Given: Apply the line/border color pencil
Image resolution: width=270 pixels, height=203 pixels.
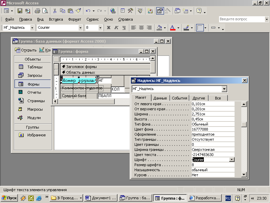Looking at the screenshot, I should pyautogui.click(x=186, y=28).
